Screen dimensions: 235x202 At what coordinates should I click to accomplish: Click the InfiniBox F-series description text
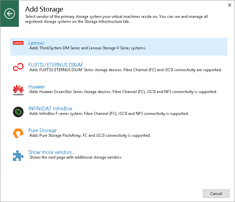point(109,113)
